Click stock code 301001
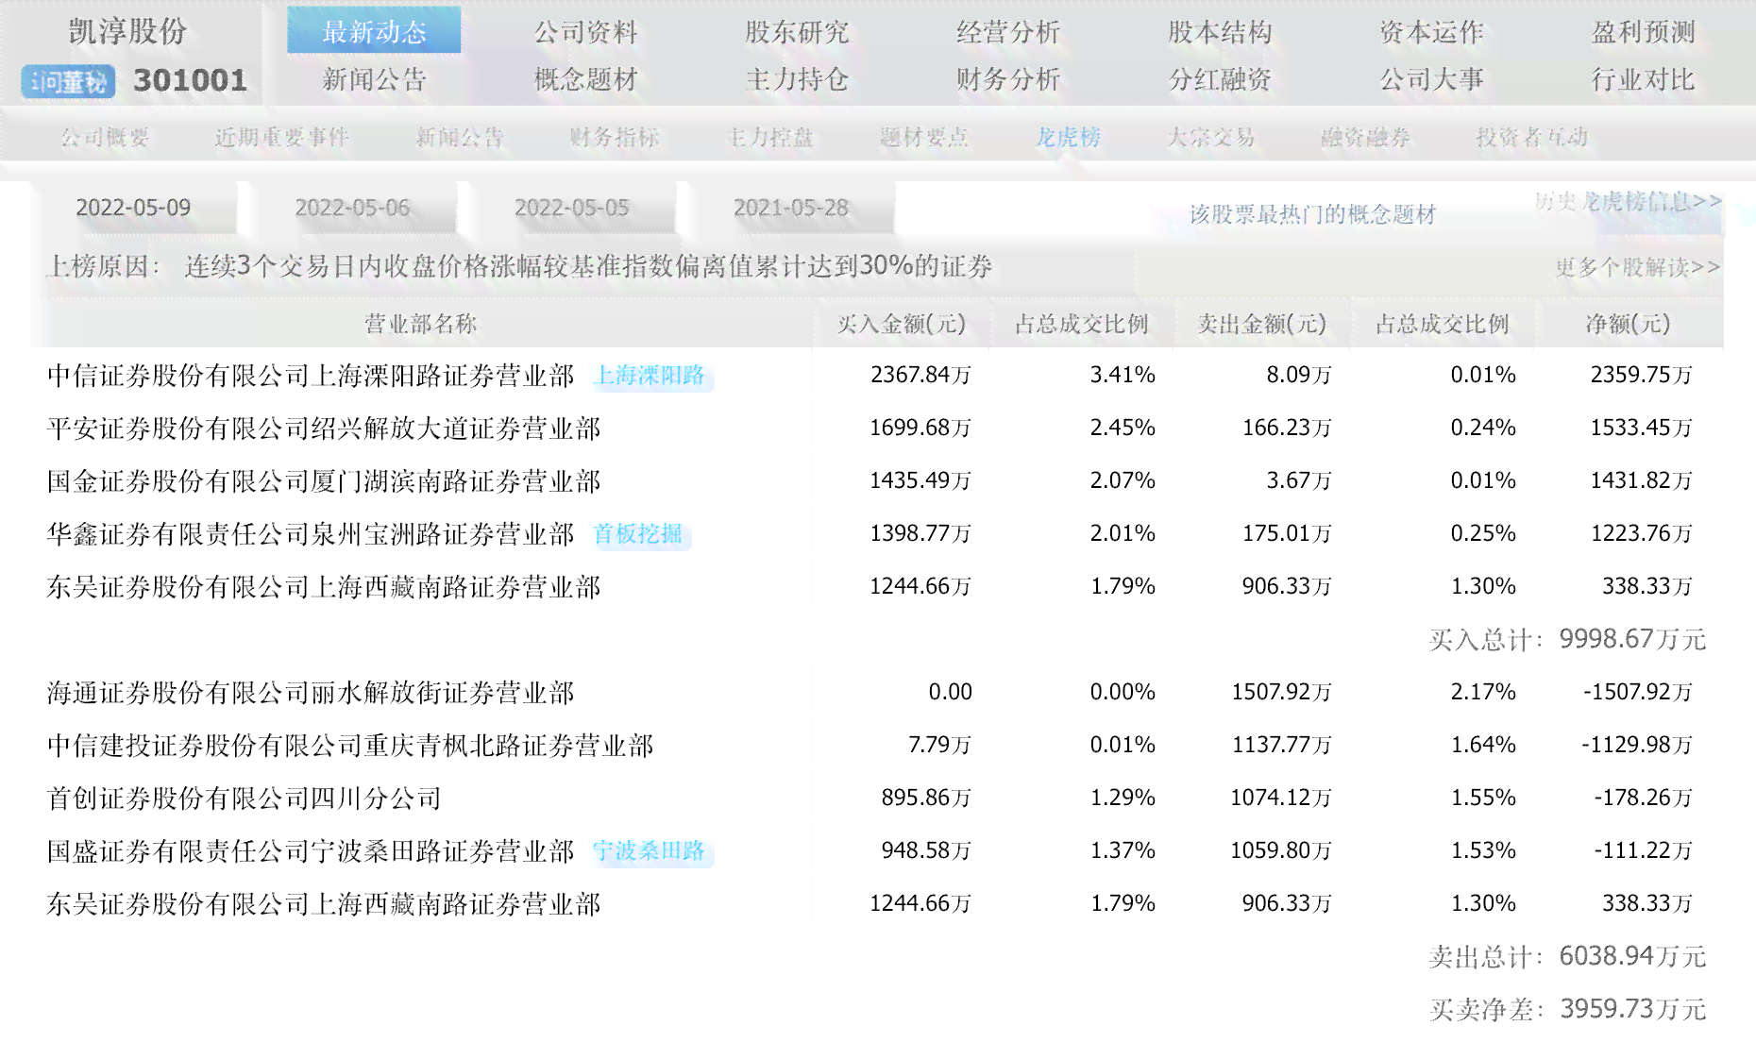The width and height of the screenshot is (1756, 1059). 190,81
